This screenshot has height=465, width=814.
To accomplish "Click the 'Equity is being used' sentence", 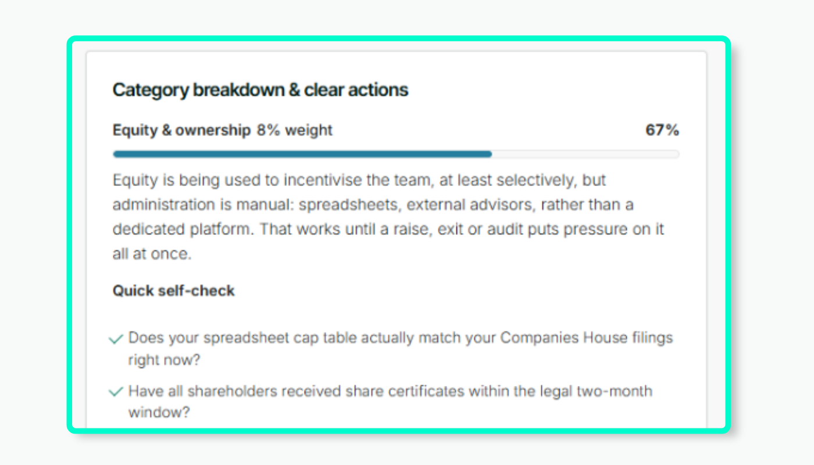I will tap(359, 180).
